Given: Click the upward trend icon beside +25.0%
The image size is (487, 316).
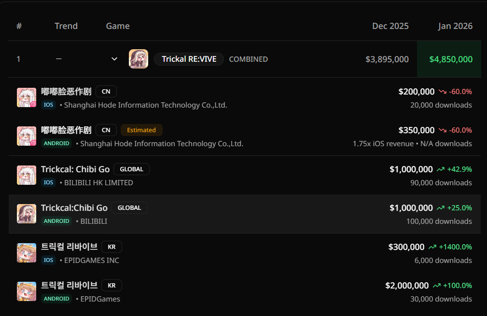Looking at the screenshot, I should tap(441, 207).
